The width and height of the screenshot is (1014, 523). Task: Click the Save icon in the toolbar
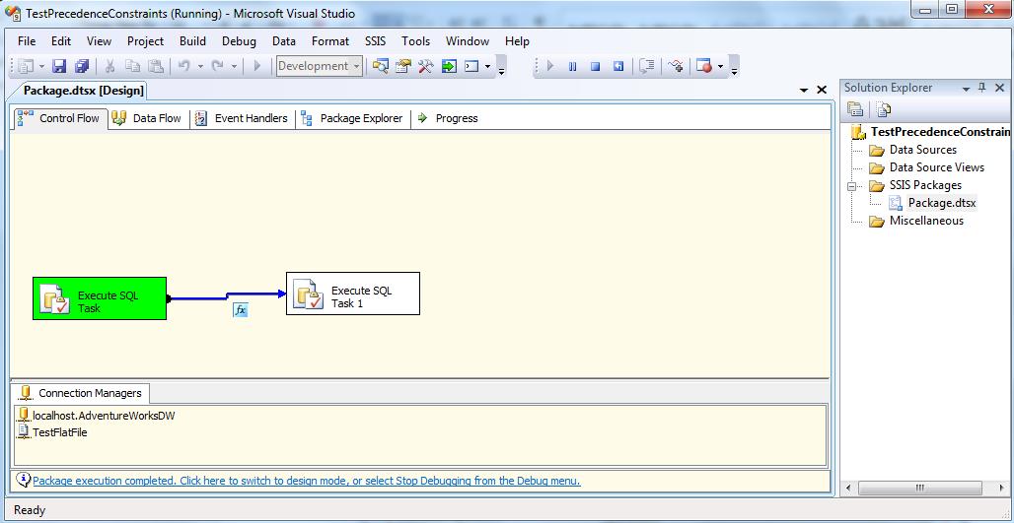coord(59,66)
